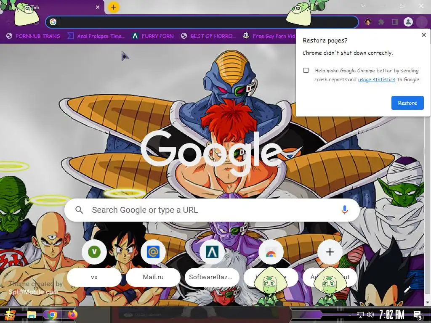Expand the hidden system tray icons

point(350,315)
